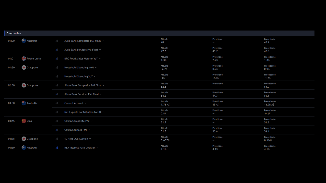Click forecast value 8B A$
This screenshot has height=183, width=326.
point(215,105)
